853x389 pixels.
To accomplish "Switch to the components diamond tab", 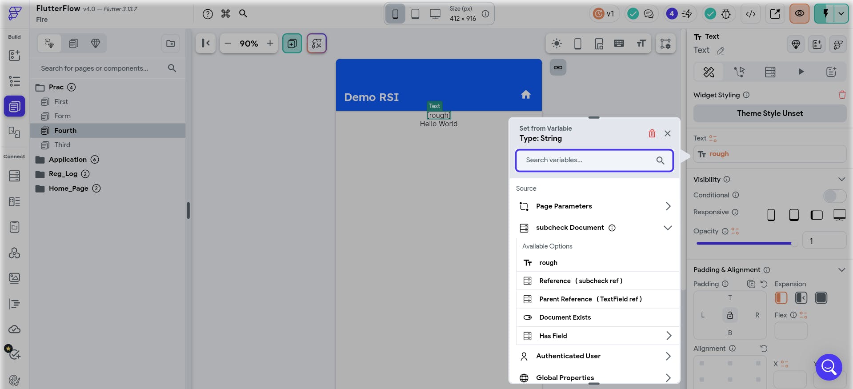I will 95,43.
